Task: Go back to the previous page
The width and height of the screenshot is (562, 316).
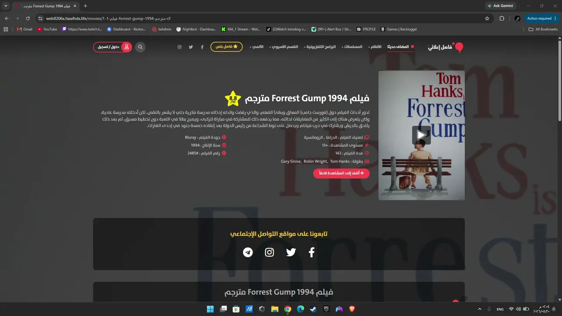Action: tap(7, 18)
